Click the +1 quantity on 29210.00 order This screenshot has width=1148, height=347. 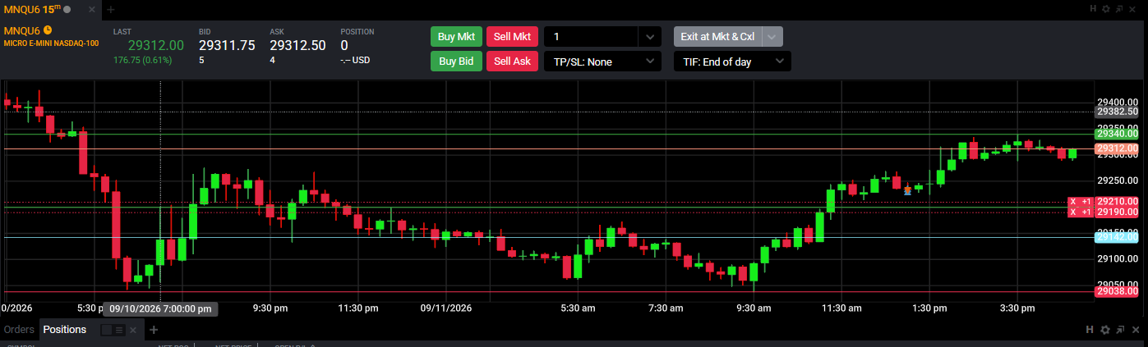pos(1086,201)
